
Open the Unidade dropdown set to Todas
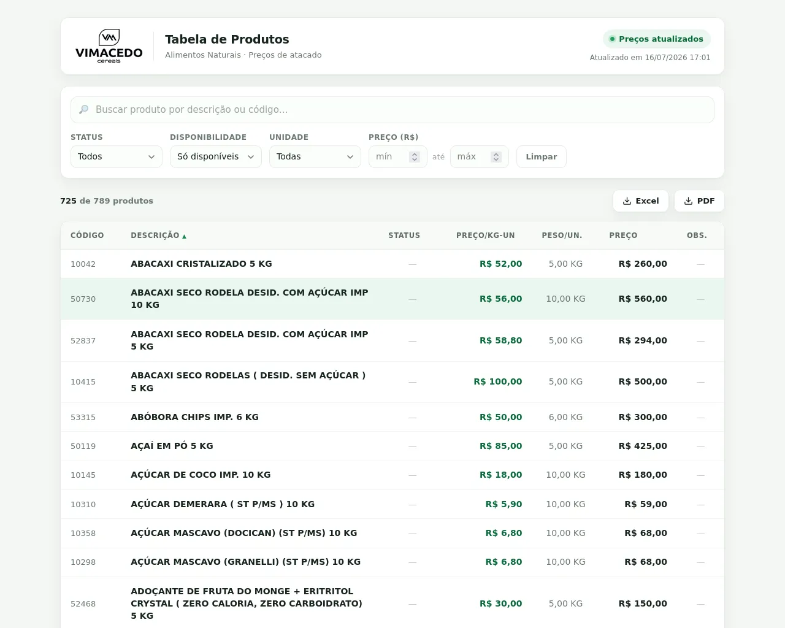[315, 157]
